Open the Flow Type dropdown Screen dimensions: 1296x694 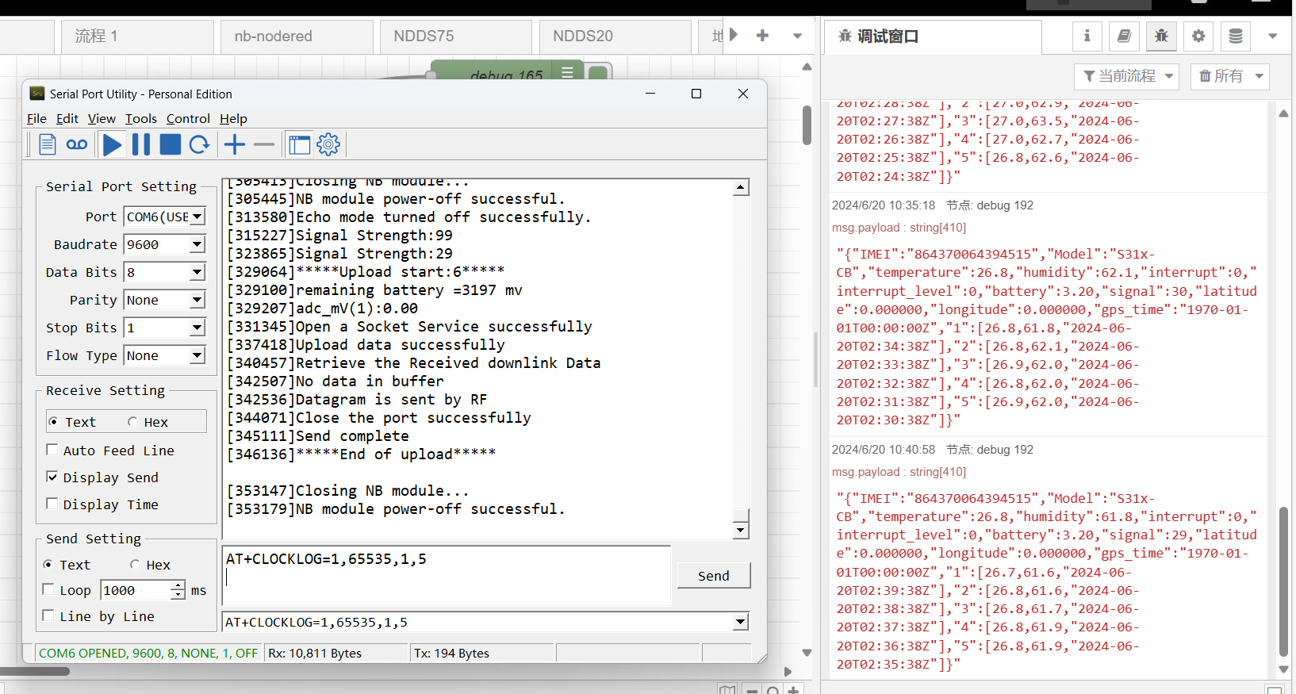[x=197, y=355]
